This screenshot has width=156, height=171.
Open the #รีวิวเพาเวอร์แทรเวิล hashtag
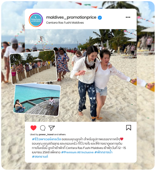click(46, 139)
